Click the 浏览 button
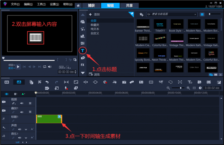This screenshot has height=145, width=224. click(94, 74)
